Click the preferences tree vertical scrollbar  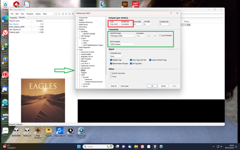106,47
